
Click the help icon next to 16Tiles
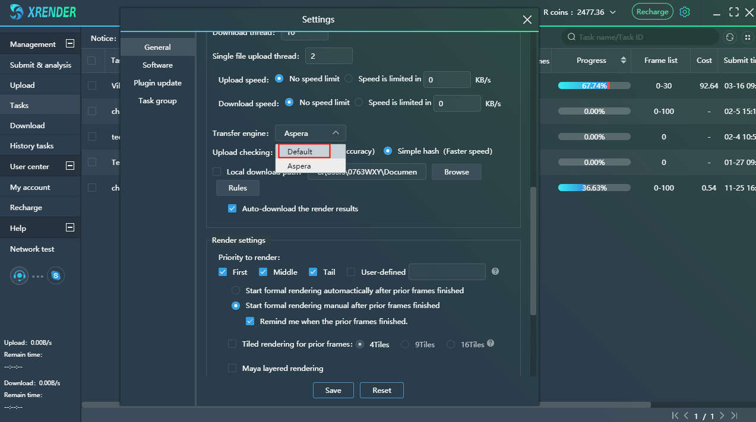coord(491,344)
